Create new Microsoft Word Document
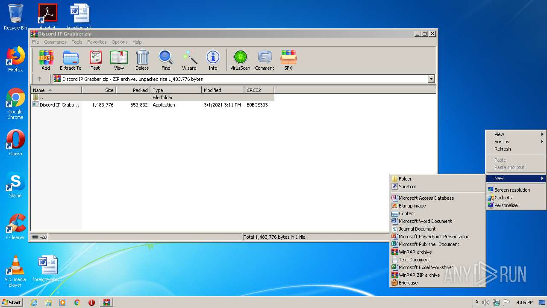 [438, 221]
